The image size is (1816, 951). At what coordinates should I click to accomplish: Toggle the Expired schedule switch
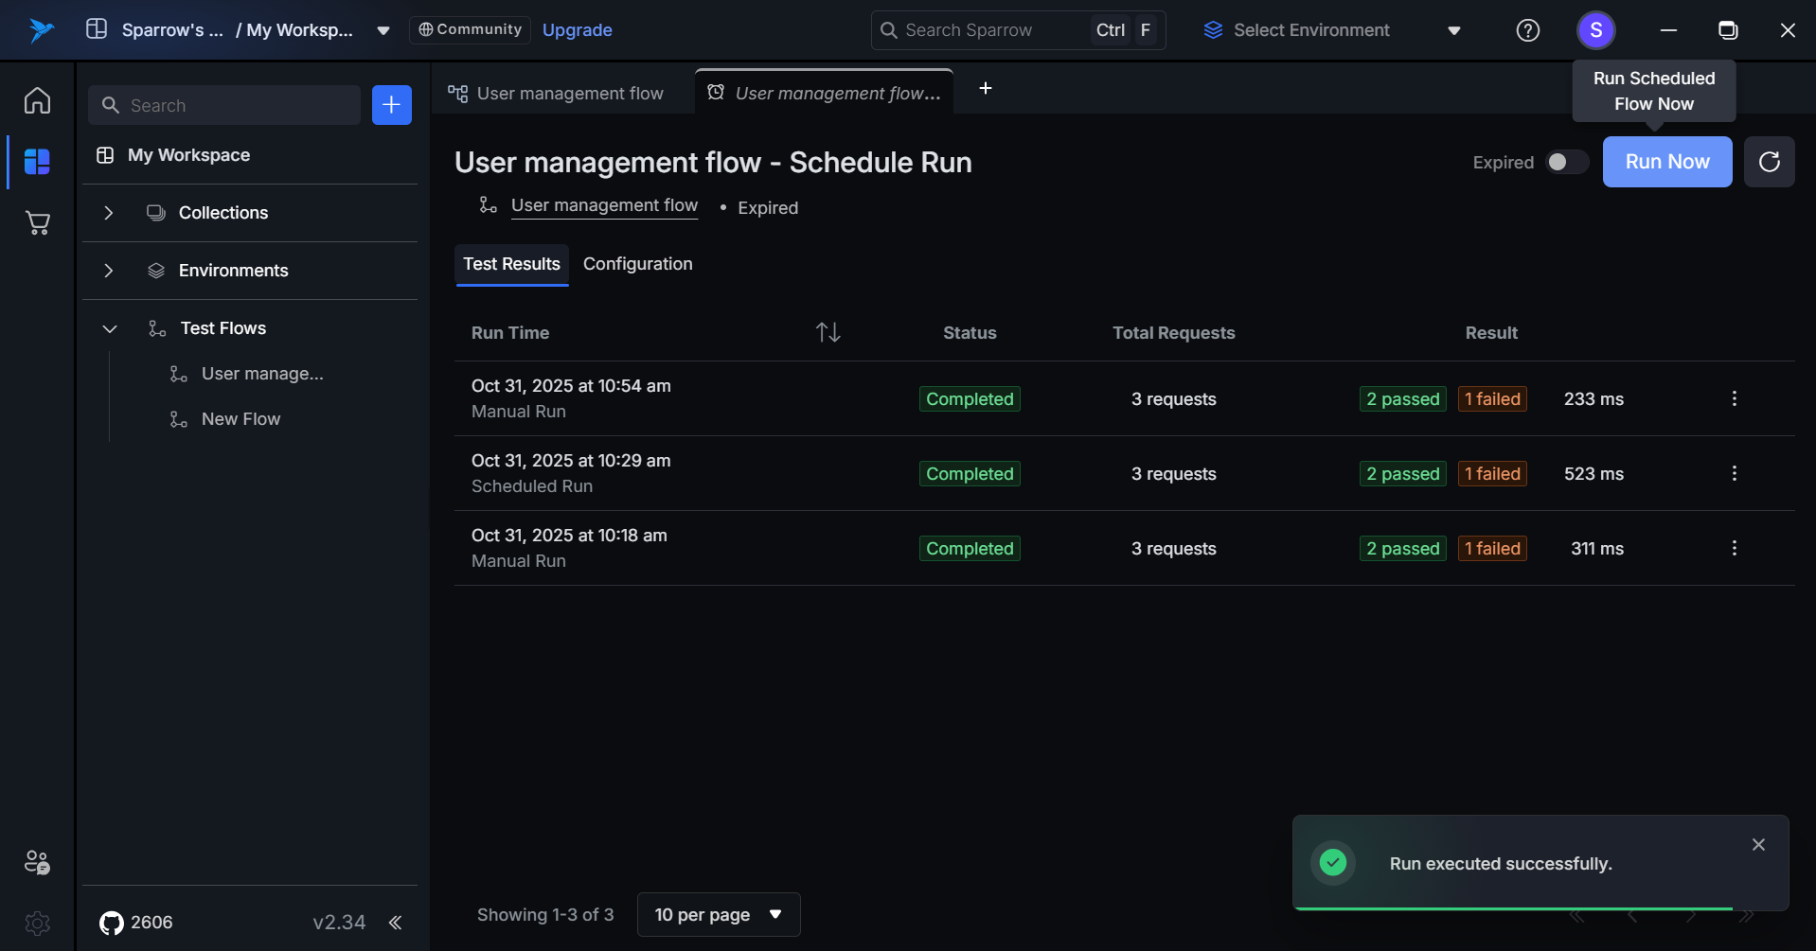coord(1566,162)
